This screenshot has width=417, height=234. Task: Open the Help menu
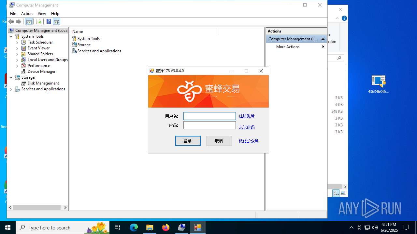click(55, 14)
